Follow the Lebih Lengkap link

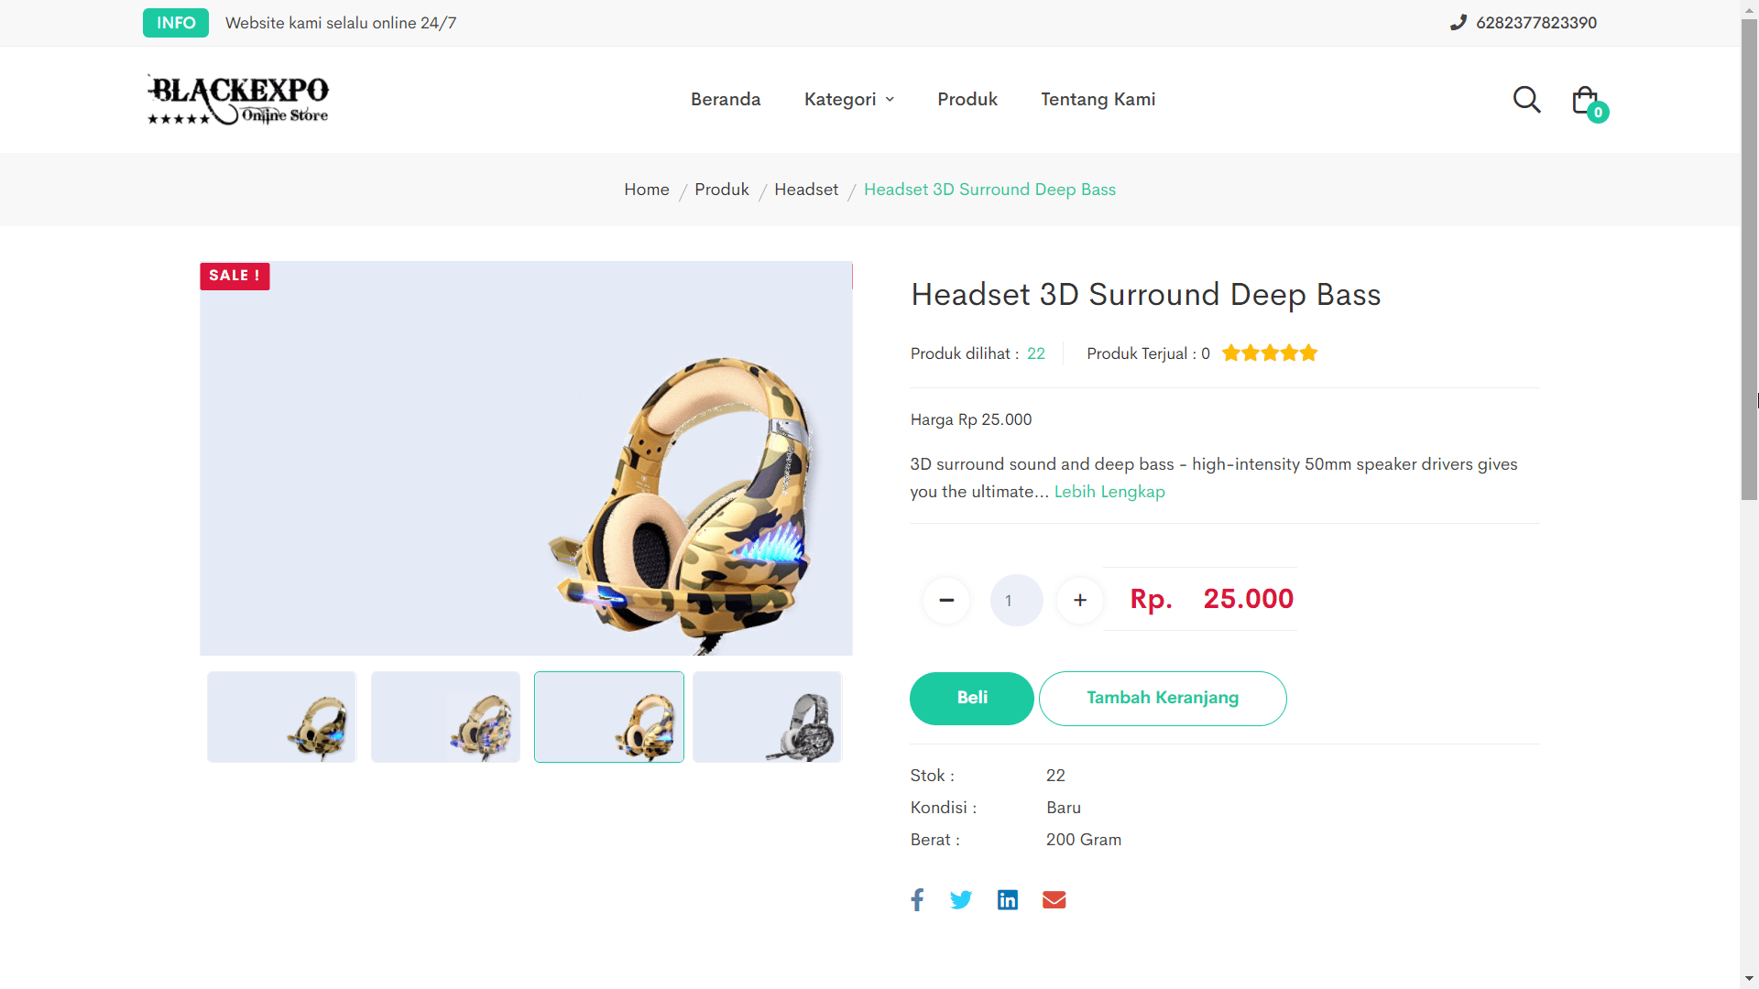click(1109, 492)
